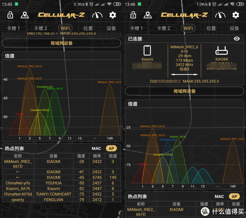Select the ChinaNet-yifs row in the hotspot list

pos(60,183)
